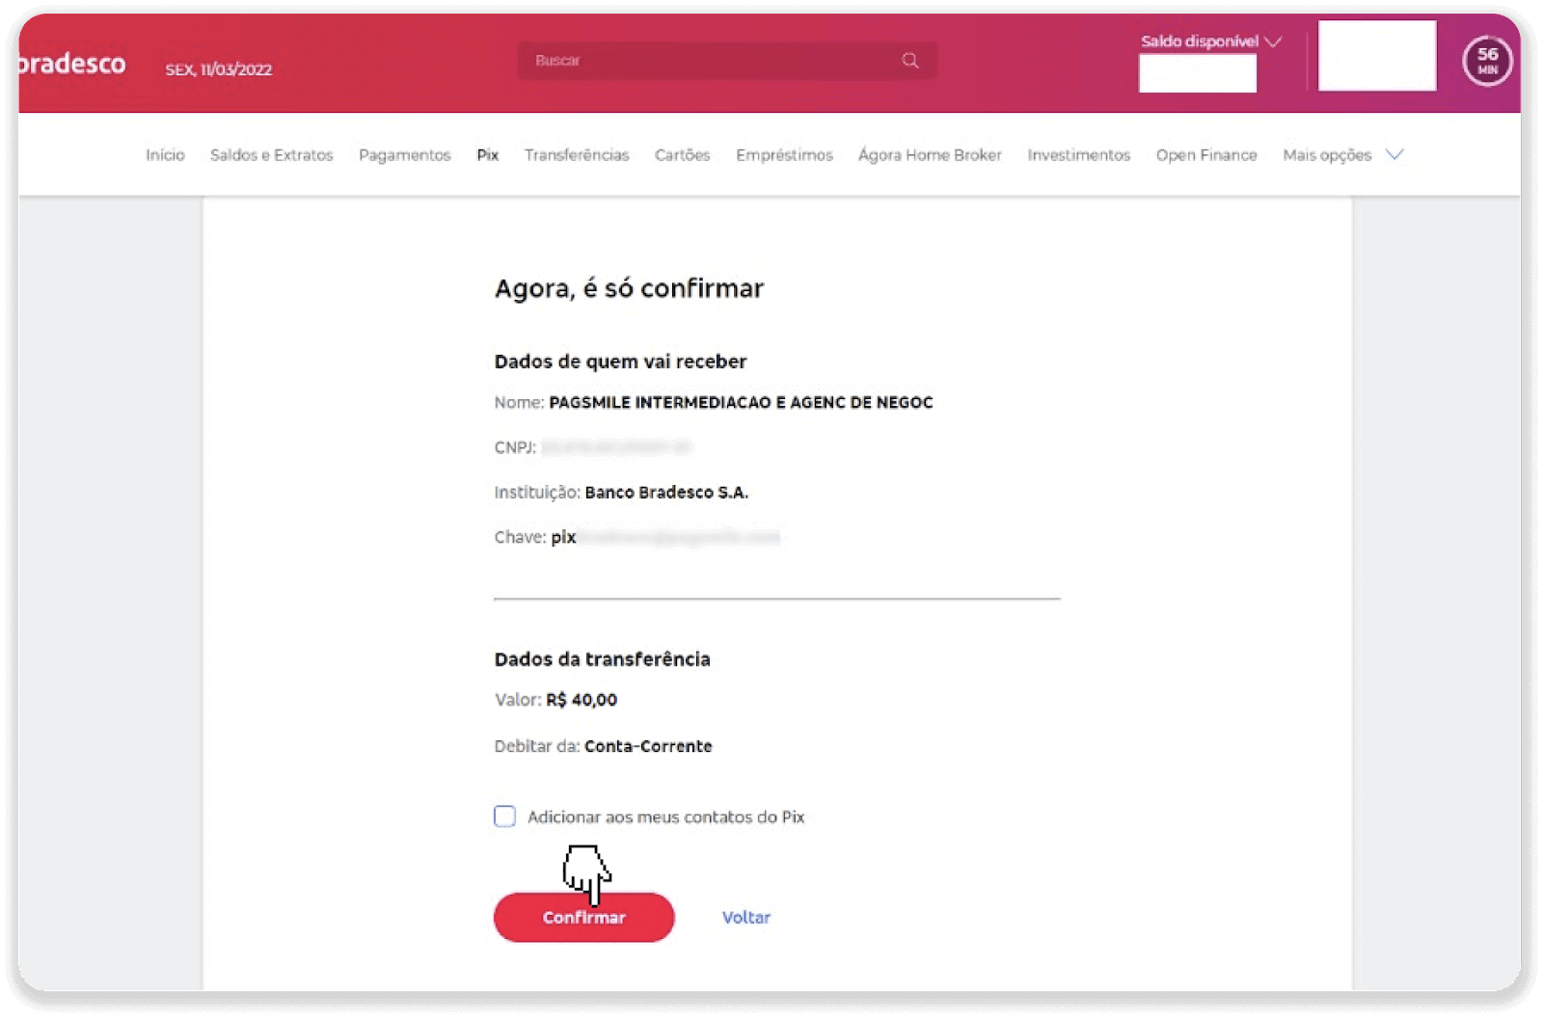Click the search magnifier icon

[909, 60]
